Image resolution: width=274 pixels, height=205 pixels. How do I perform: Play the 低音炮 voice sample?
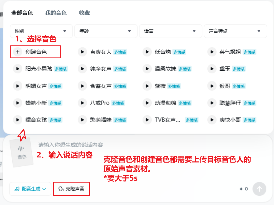tap(147, 52)
